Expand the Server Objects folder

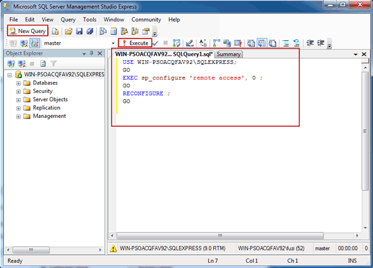pos(18,100)
